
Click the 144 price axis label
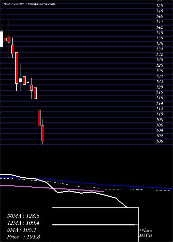(x=160, y=22)
